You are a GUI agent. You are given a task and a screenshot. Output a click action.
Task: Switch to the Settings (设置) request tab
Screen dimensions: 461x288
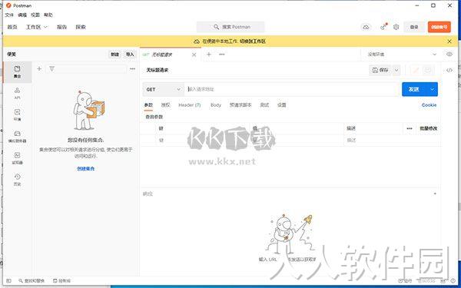282,105
